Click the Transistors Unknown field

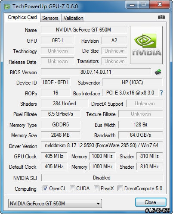click(114, 61)
